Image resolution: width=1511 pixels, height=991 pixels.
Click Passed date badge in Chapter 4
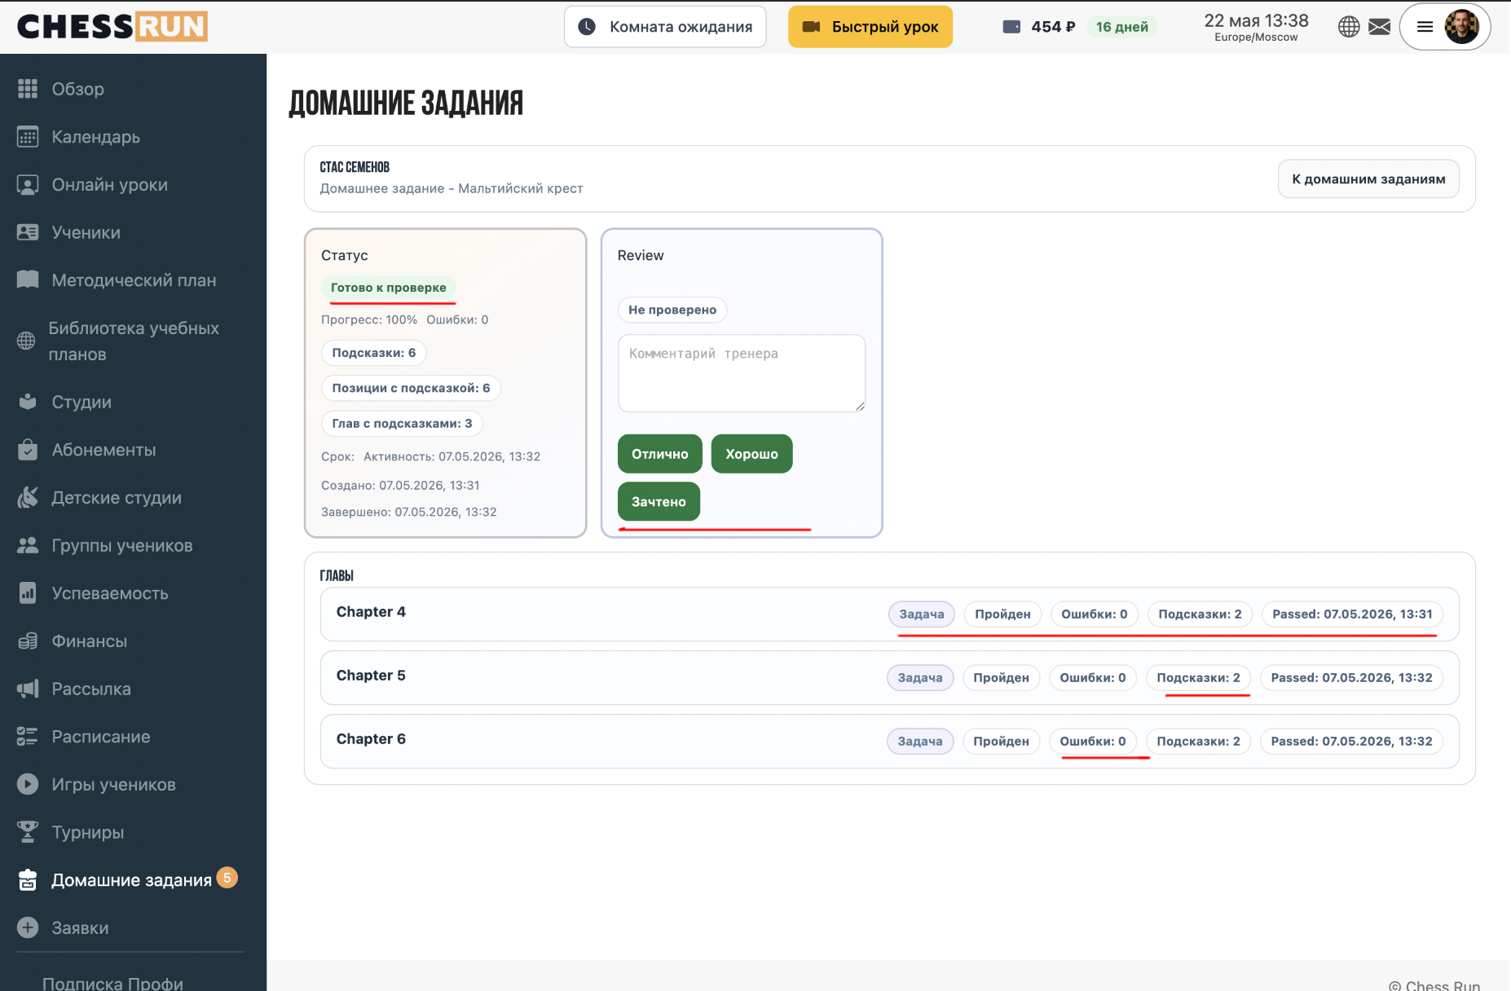(1352, 614)
